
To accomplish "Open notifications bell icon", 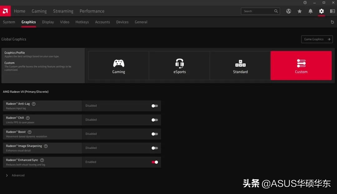I will tap(310, 11).
